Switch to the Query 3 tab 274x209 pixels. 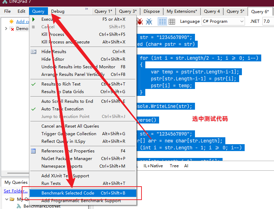pyautogui.click(x=128, y=11)
